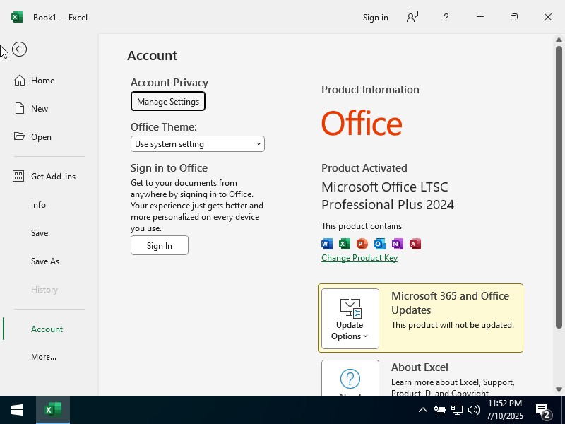Click the About Excel heading text
Image resolution: width=565 pixels, height=424 pixels.
(420, 367)
